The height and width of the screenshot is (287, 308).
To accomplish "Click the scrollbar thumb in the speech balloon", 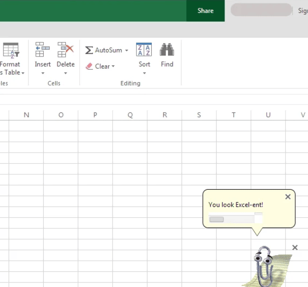I will pos(217,219).
